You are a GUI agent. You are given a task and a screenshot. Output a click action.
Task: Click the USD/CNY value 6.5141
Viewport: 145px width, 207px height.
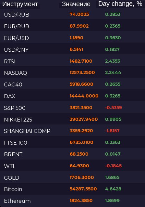[x=76, y=49]
